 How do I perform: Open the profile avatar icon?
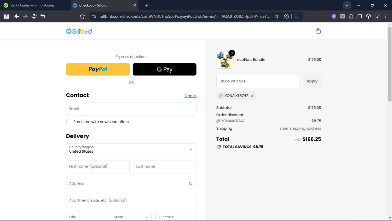(x=377, y=16)
